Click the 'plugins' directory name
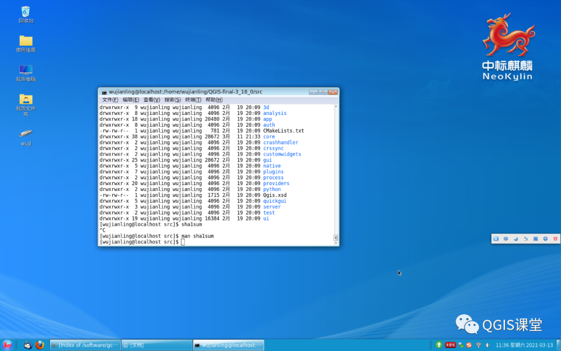The image size is (561, 351). [273, 172]
